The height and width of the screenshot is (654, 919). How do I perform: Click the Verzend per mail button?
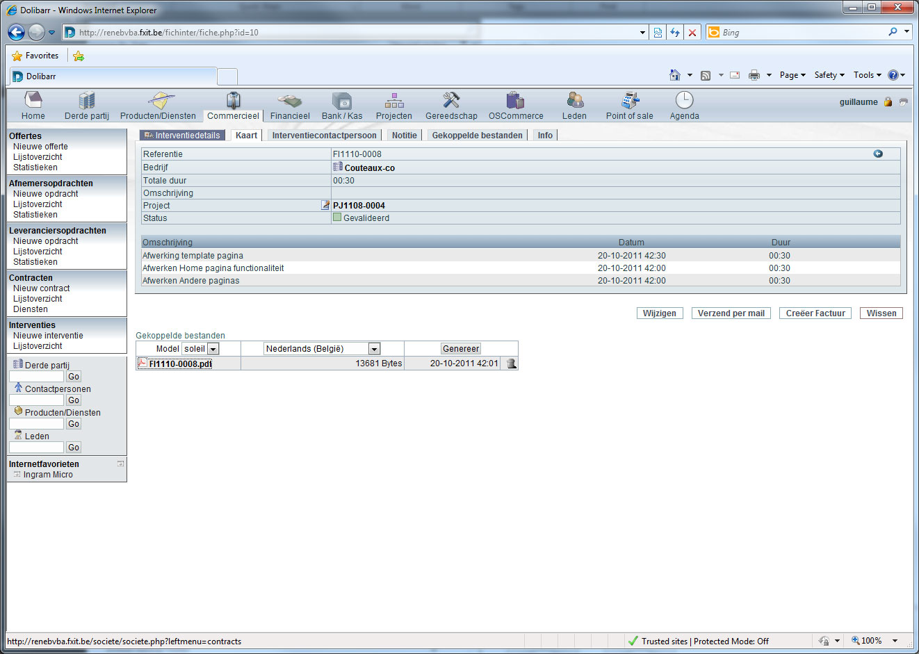tap(731, 313)
